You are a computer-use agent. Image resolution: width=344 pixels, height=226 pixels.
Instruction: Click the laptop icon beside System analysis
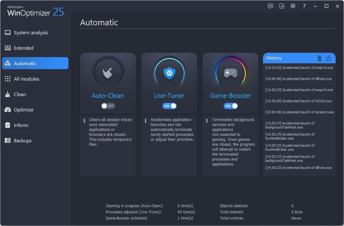click(8, 33)
